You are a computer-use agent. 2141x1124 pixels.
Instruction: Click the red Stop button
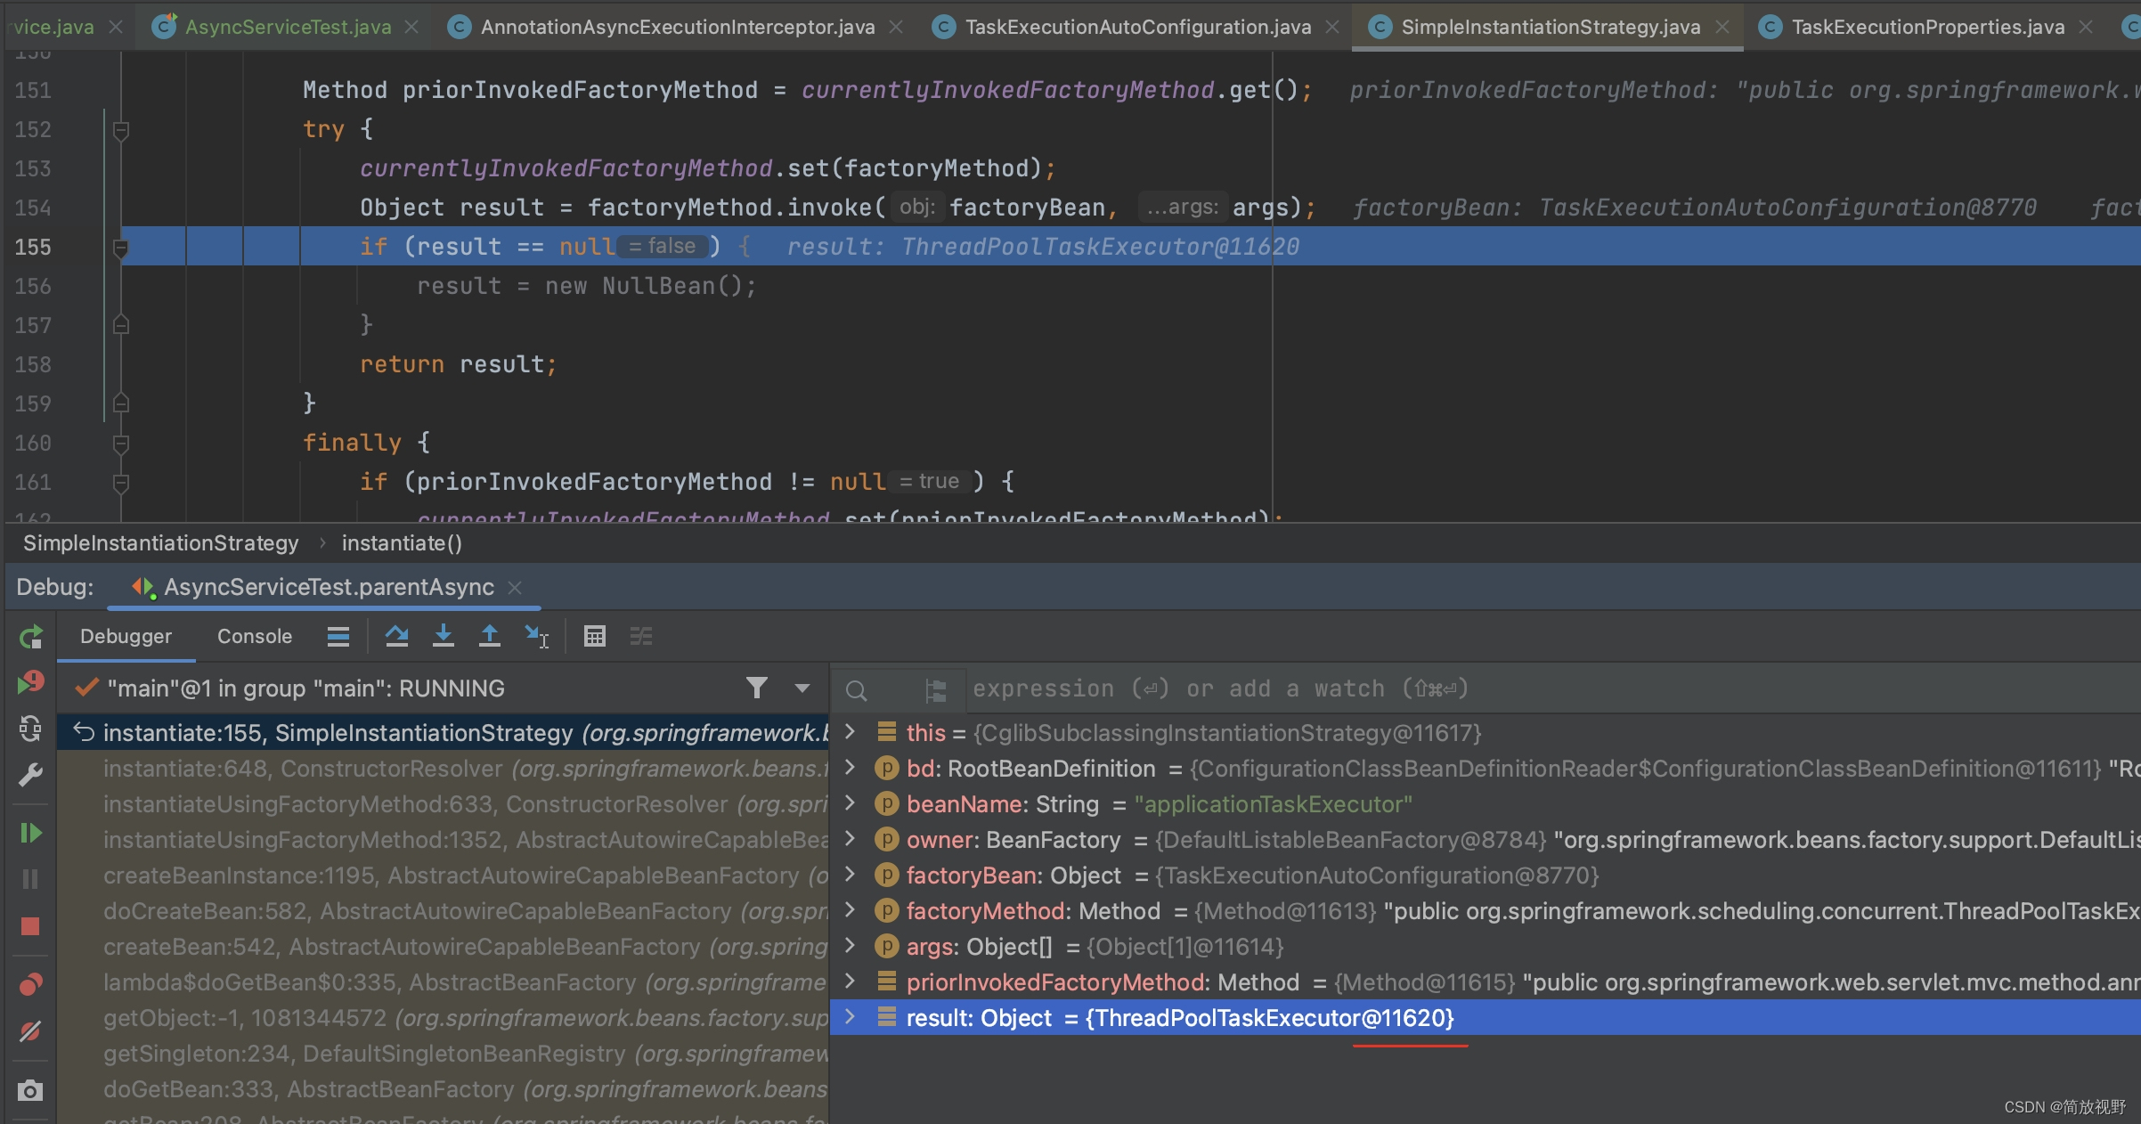(30, 926)
